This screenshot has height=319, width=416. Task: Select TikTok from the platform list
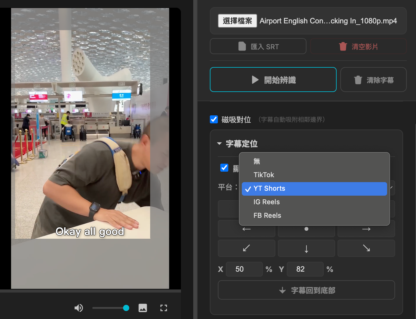(264, 175)
